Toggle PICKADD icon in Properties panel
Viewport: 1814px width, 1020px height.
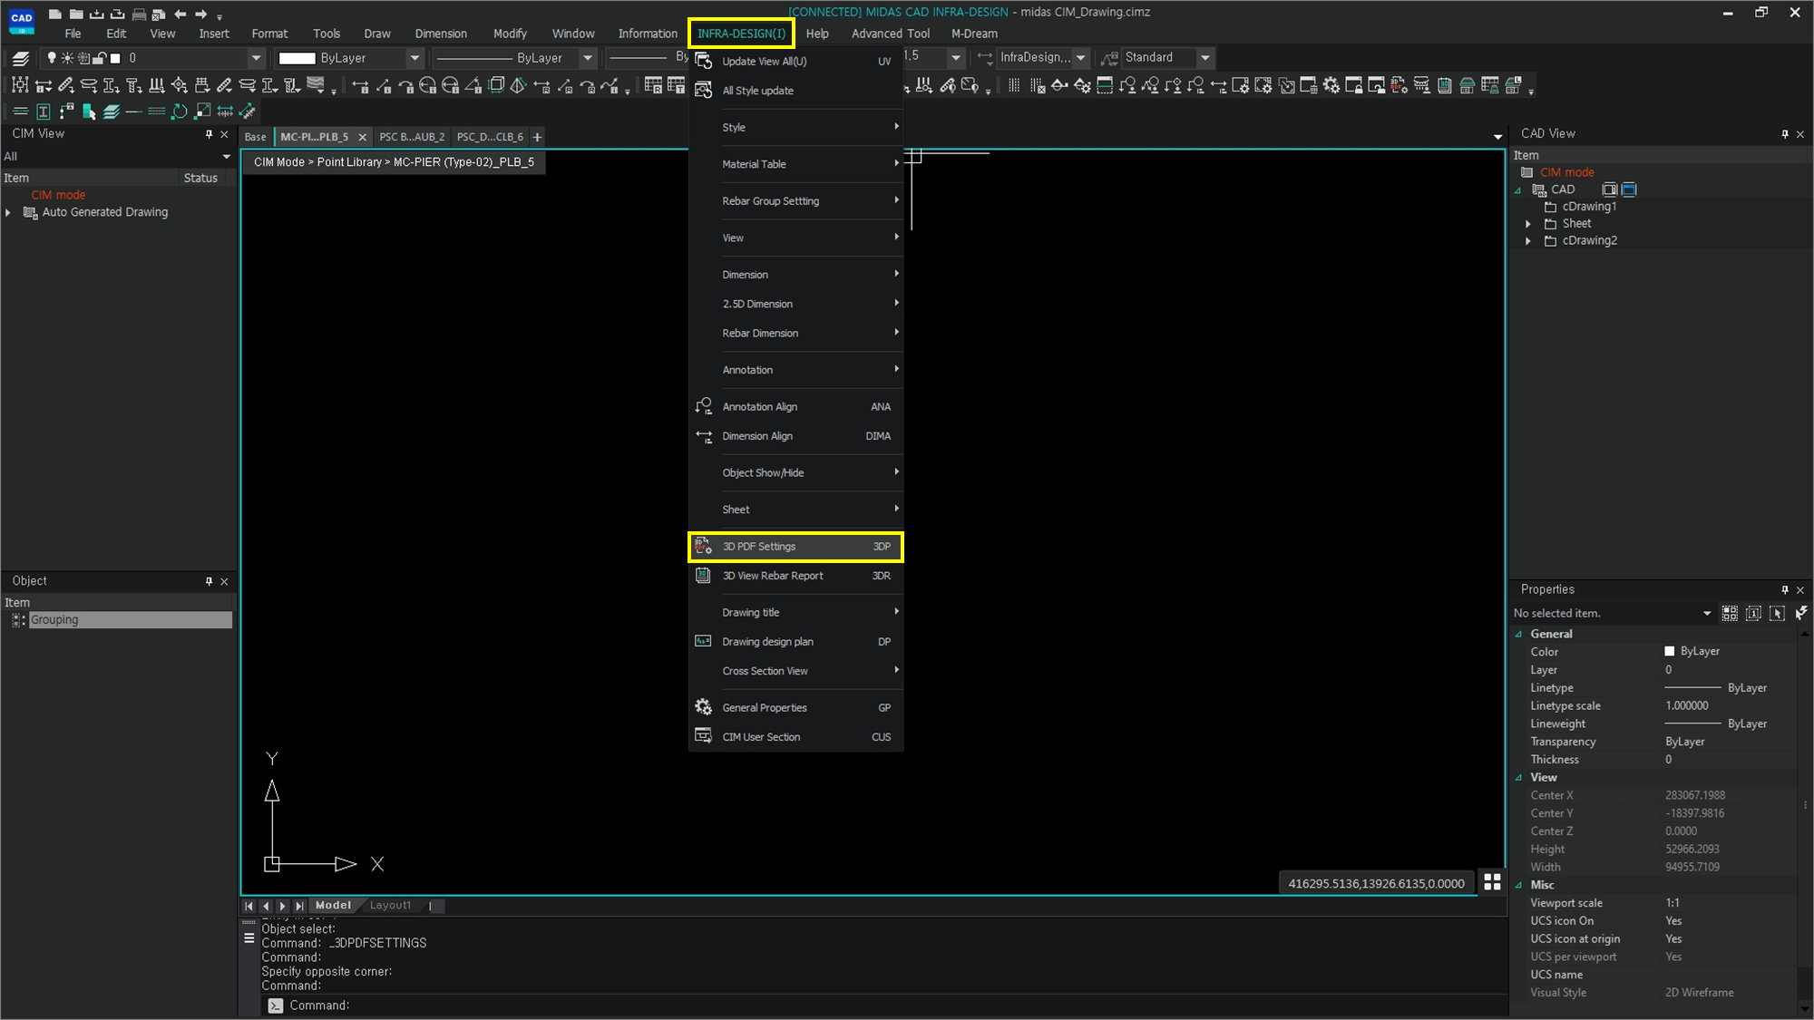coord(1753,614)
